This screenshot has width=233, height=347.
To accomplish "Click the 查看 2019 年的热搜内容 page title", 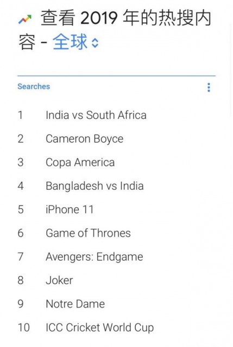I will tap(114, 29).
